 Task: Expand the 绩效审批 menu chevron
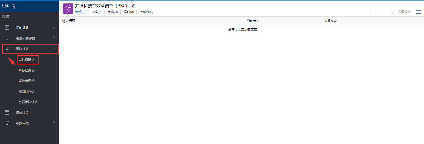pos(54,123)
